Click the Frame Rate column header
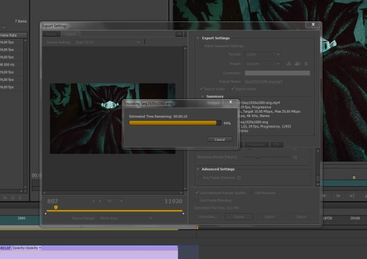Image resolution: width=367 pixels, height=259 pixels. click(x=13, y=35)
